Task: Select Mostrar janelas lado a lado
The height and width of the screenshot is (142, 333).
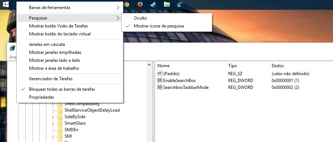Action: [70, 60]
